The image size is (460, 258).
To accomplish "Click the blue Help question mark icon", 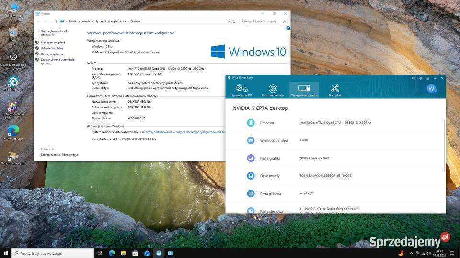I will click(x=288, y=28).
